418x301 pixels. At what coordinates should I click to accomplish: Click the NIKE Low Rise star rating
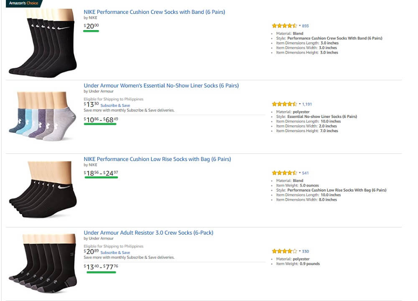click(x=284, y=173)
